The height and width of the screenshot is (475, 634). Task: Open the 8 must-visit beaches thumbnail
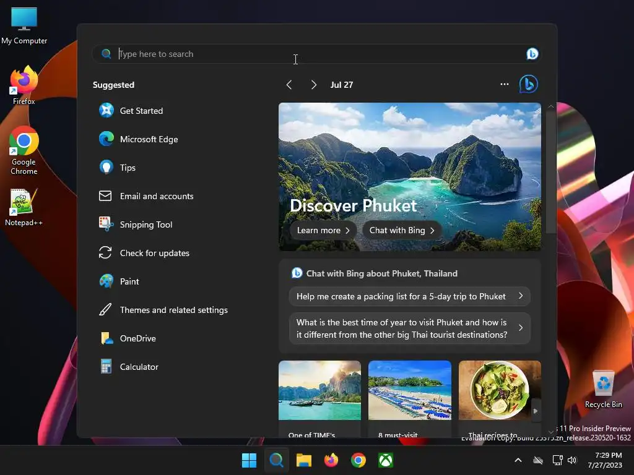pos(410,390)
